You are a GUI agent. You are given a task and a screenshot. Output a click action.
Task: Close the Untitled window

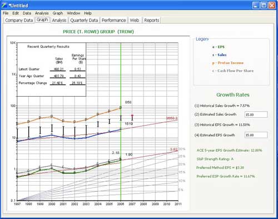[272, 5]
